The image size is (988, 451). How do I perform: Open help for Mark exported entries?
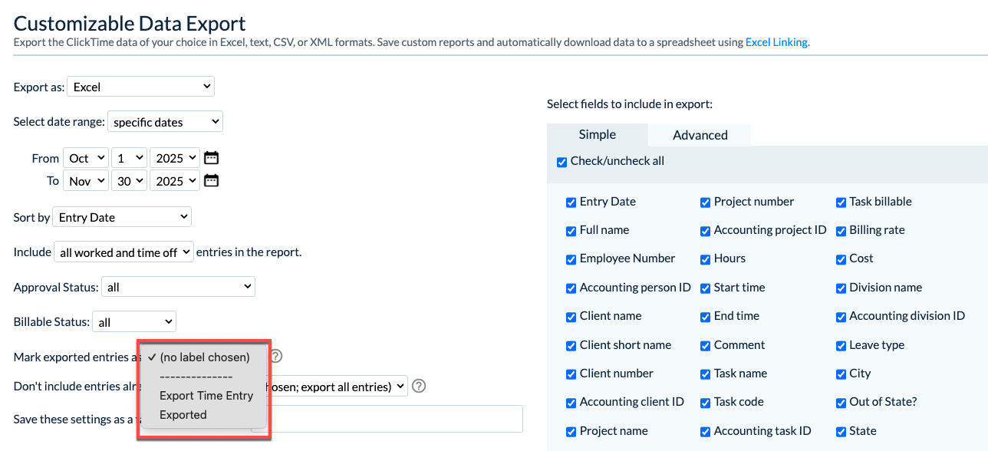pos(276,356)
